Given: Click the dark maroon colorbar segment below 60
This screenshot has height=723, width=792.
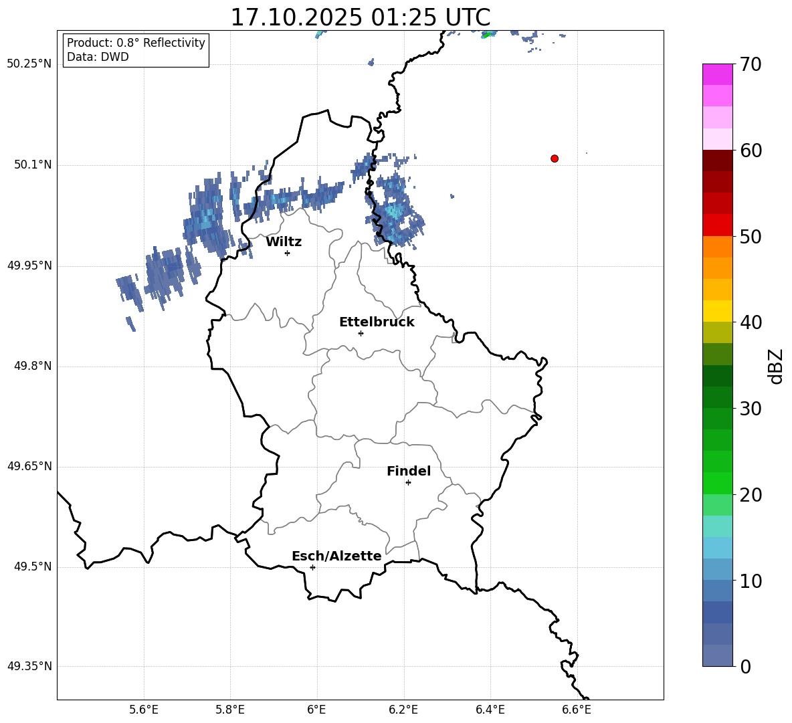Looking at the screenshot, I should pyautogui.click(x=718, y=161).
